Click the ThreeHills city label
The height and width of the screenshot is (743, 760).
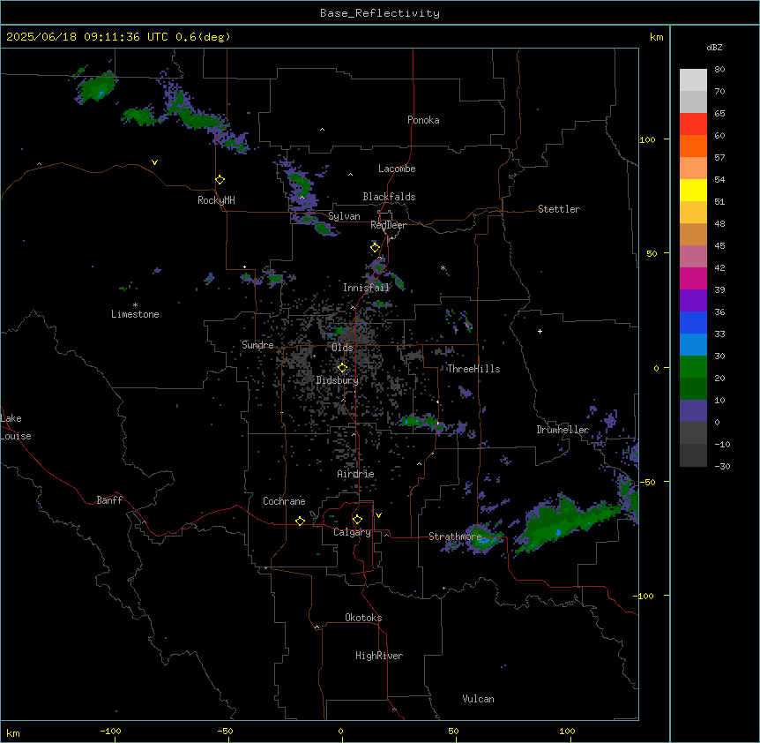pos(473,369)
